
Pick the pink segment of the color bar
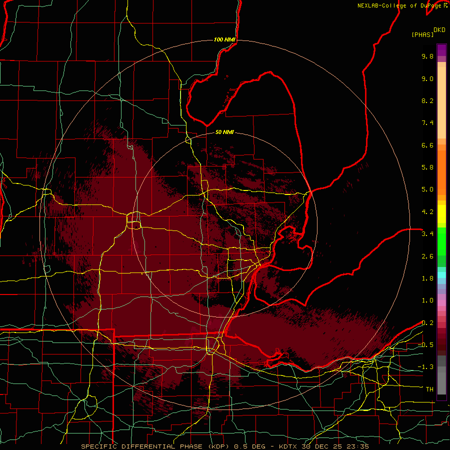click(441, 303)
